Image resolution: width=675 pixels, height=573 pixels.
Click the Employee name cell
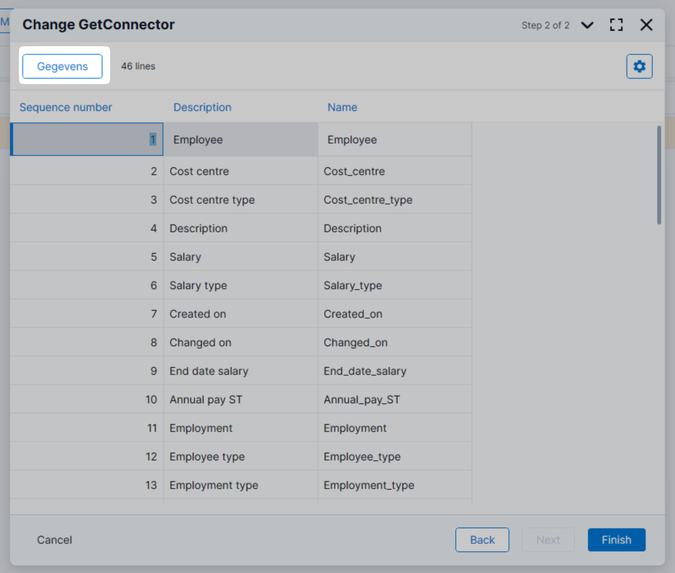coord(395,140)
